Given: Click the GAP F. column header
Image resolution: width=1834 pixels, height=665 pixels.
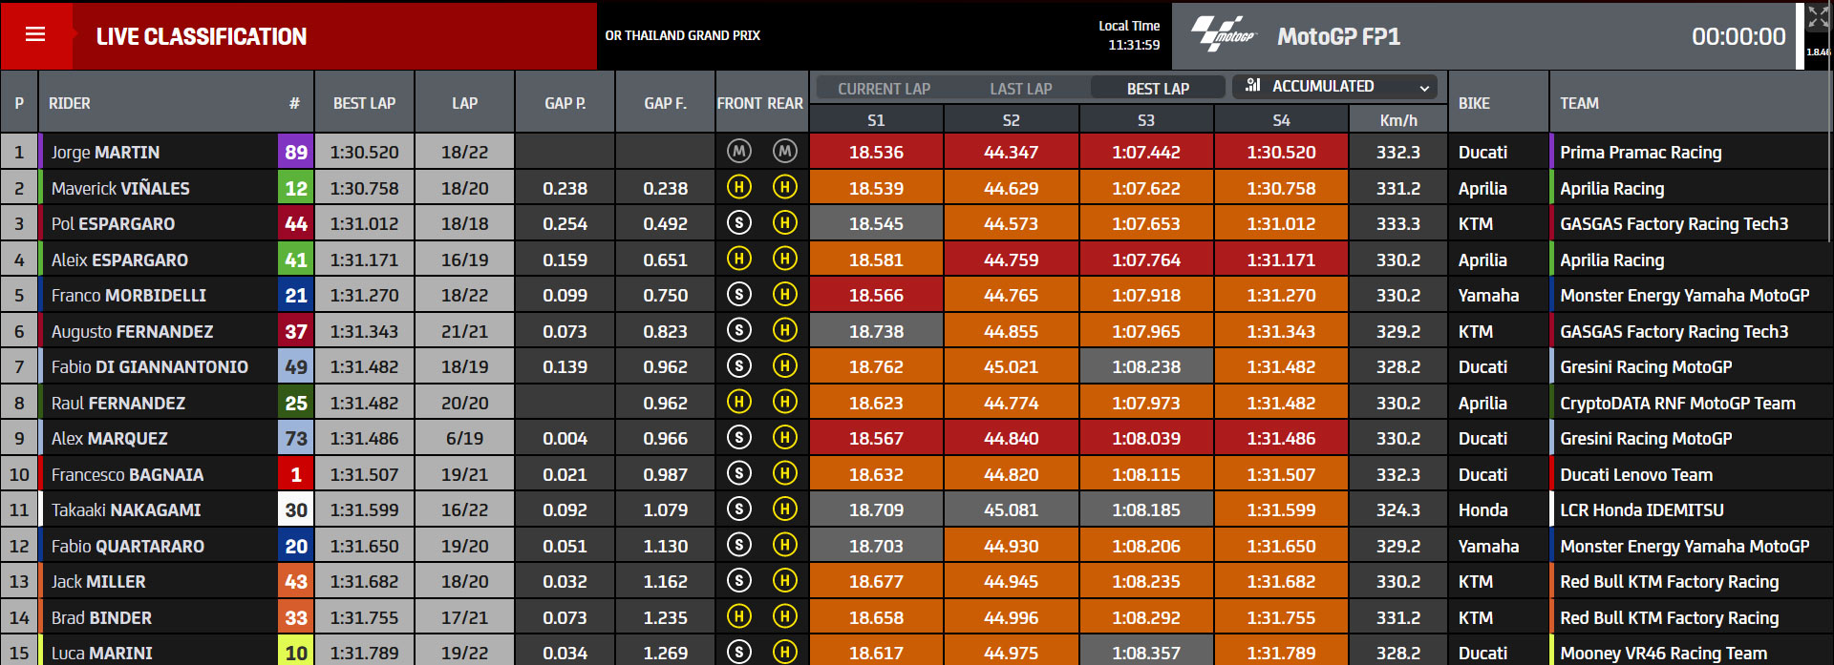Looking at the screenshot, I should click(x=665, y=102).
